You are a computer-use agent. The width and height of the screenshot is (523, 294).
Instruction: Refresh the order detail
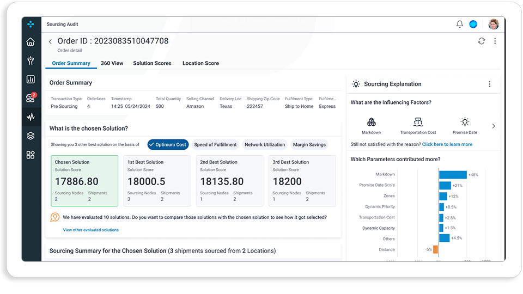coord(481,41)
